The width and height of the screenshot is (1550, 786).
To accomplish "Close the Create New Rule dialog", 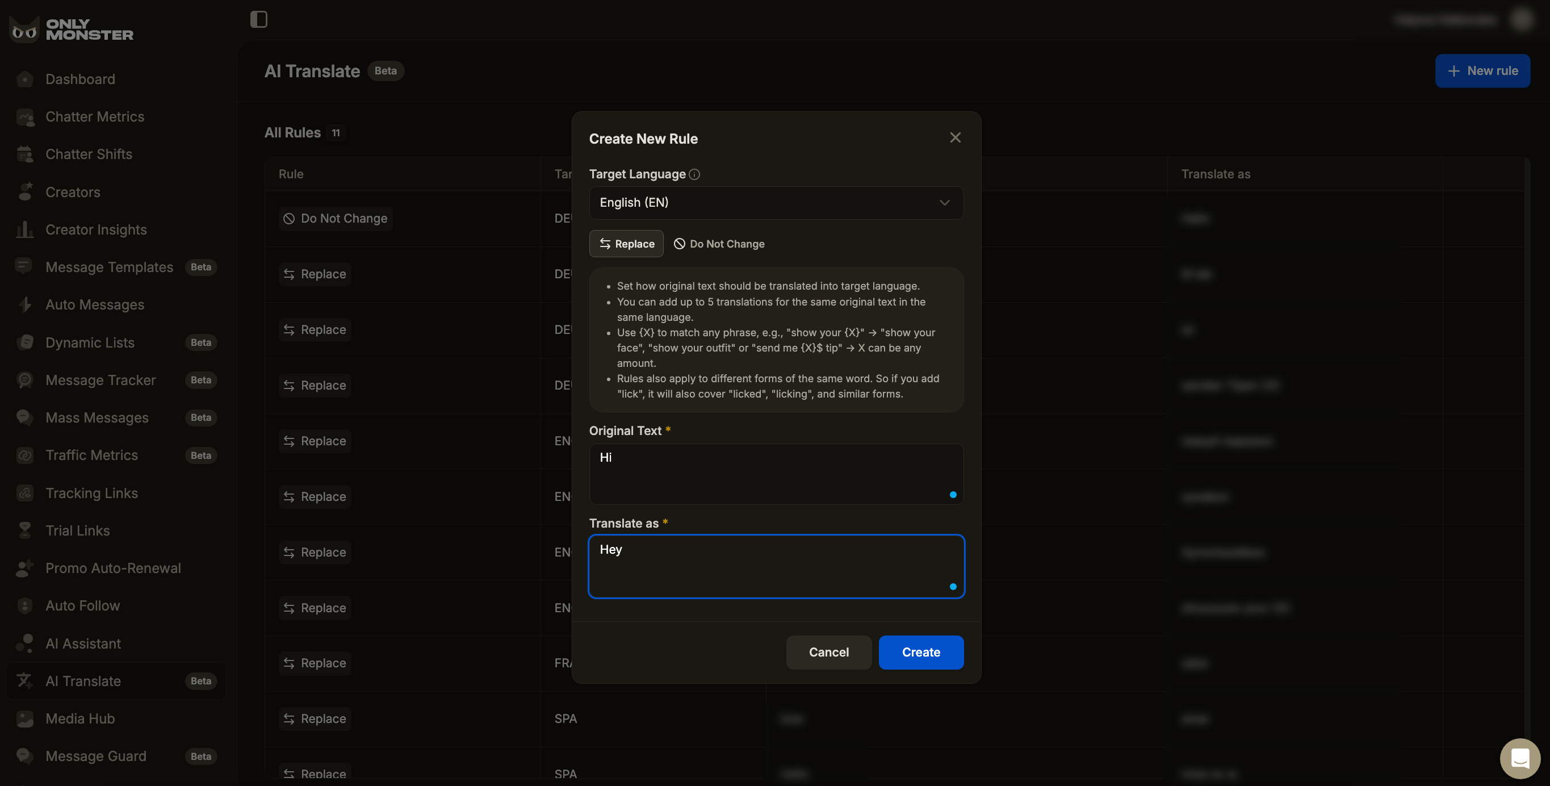I will (x=955, y=138).
